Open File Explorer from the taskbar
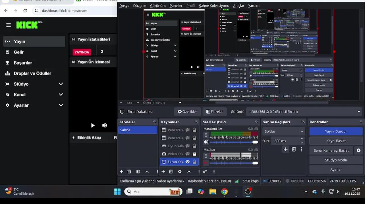This screenshot has height=204, width=365. [213, 192]
